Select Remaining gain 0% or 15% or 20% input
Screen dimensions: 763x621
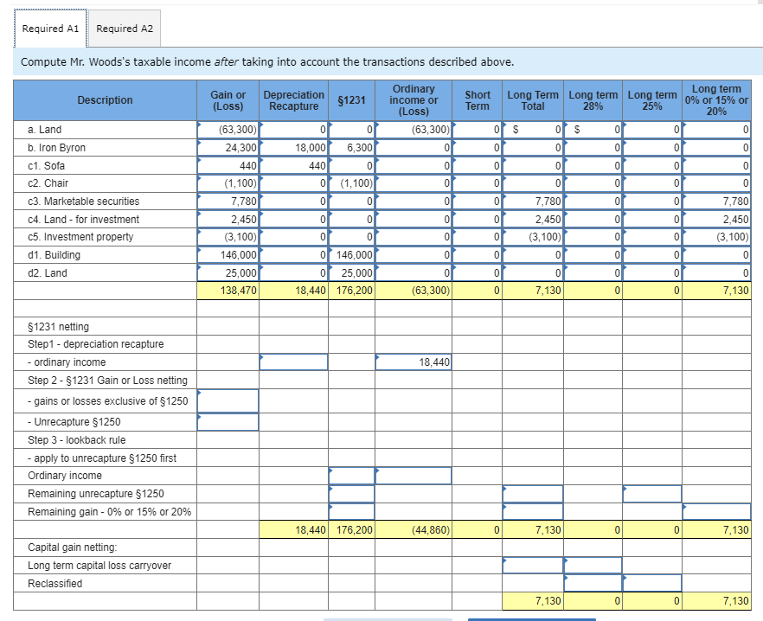click(716, 511)
